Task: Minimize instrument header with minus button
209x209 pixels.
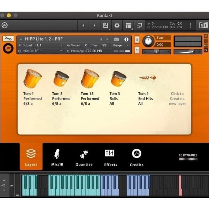Action: tap(206, 41)
